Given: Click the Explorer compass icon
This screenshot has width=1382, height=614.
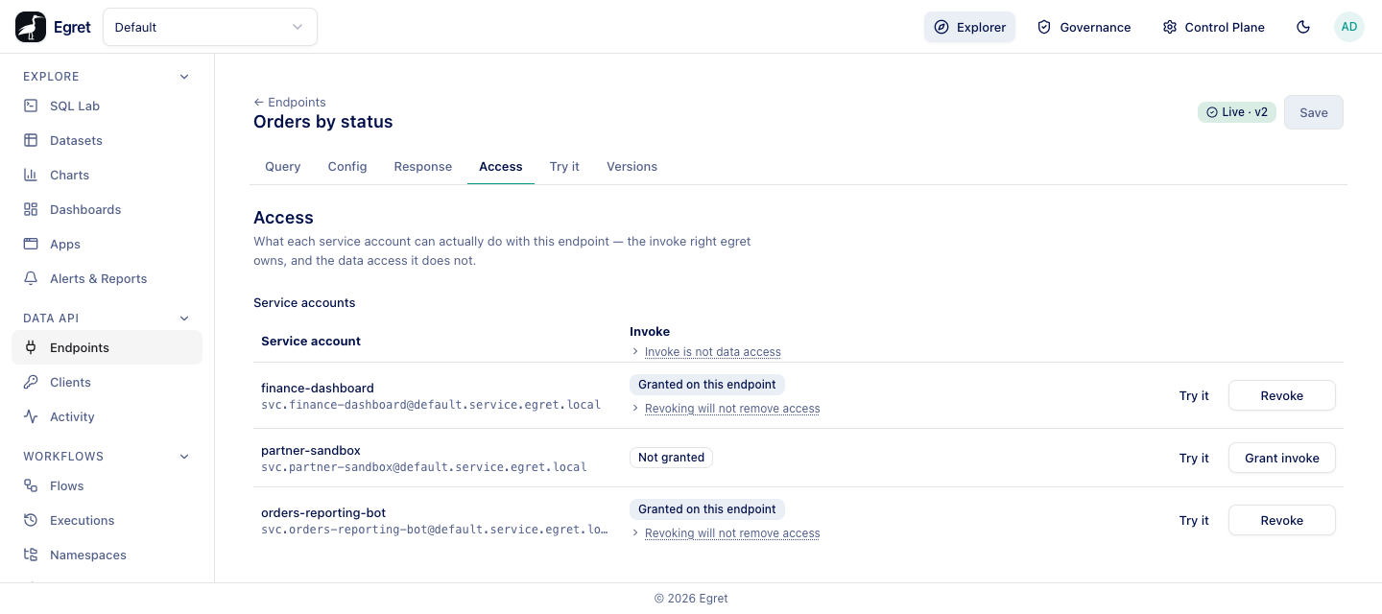Looking at the screenshot, I should point(941,27).
